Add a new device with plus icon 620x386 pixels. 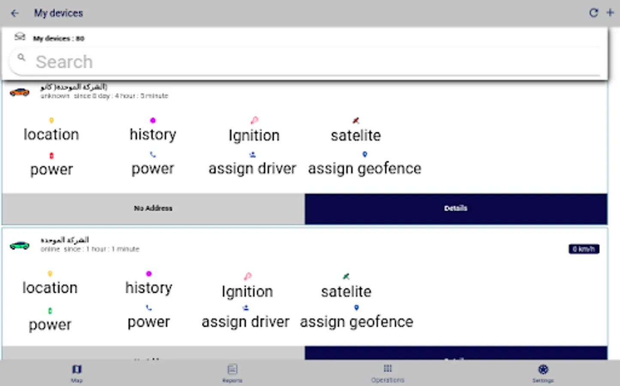pyautogui.click(x=610, y=13)
